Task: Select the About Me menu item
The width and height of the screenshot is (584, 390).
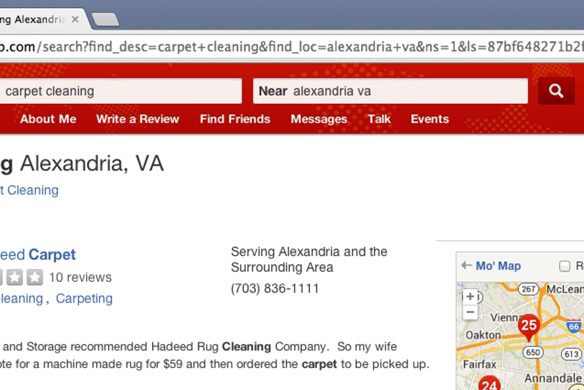Action: 48,119
